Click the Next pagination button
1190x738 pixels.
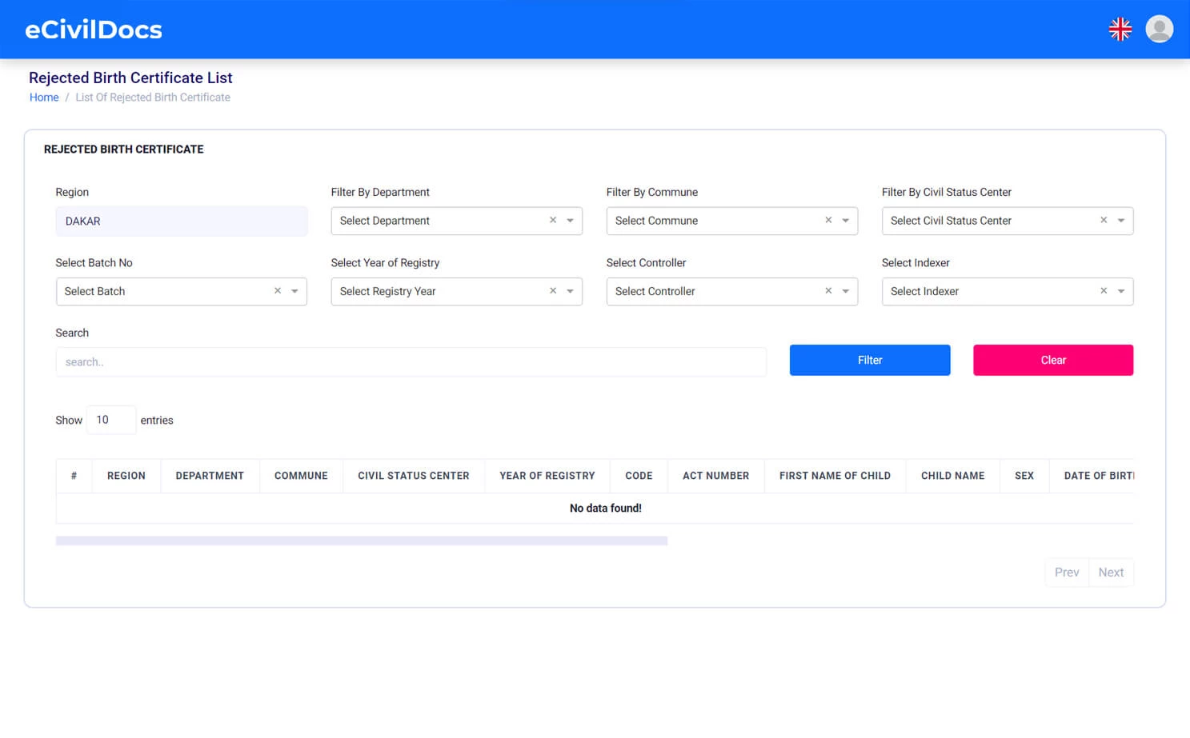pyautogui.click(x=1110, y=572)
